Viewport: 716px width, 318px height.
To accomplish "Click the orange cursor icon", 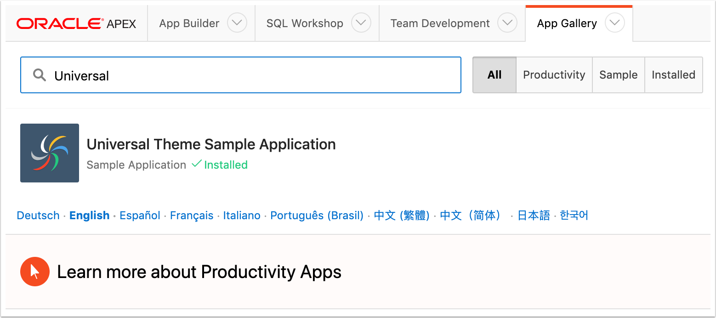I will [x=35, y=272].
